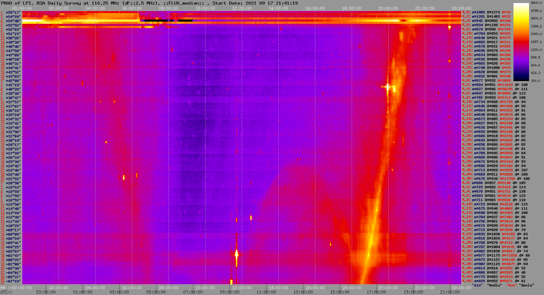Click the 1200.0 color scale value
The image size is (544, 295).
click(x=536, y=50)
